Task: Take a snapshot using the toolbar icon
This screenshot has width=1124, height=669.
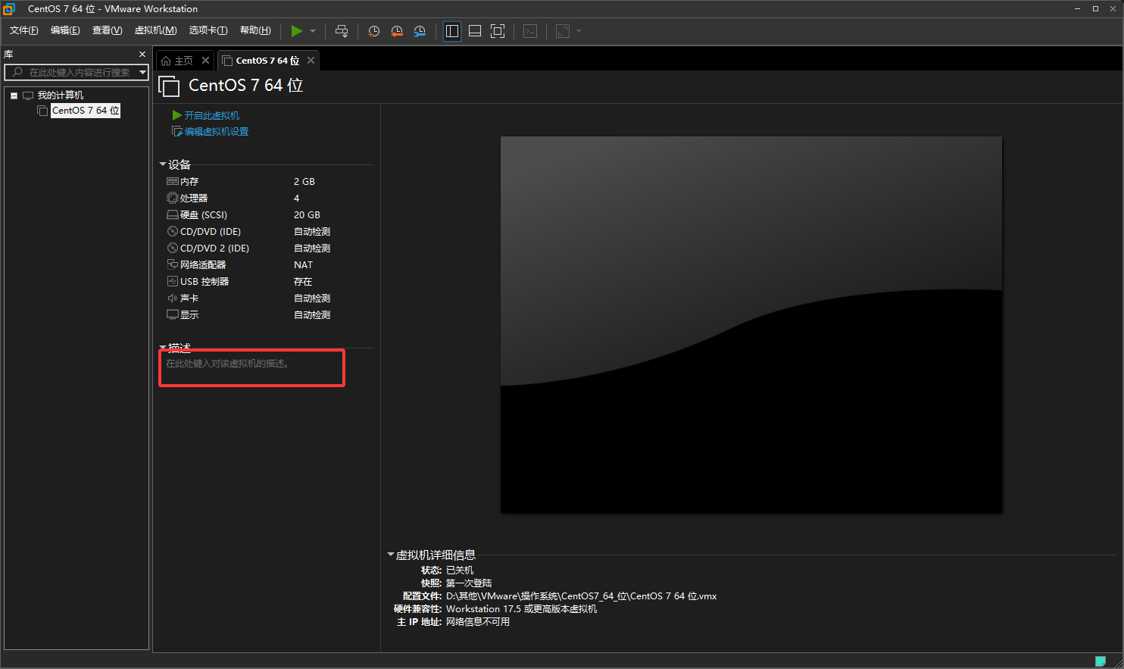Action: pos(374,31)
